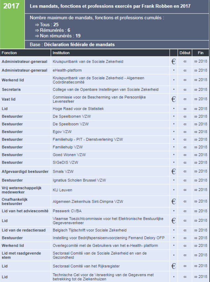Click the euro icon in the Vlaamse Toezichtcommissie row

(x=173, y=221)
